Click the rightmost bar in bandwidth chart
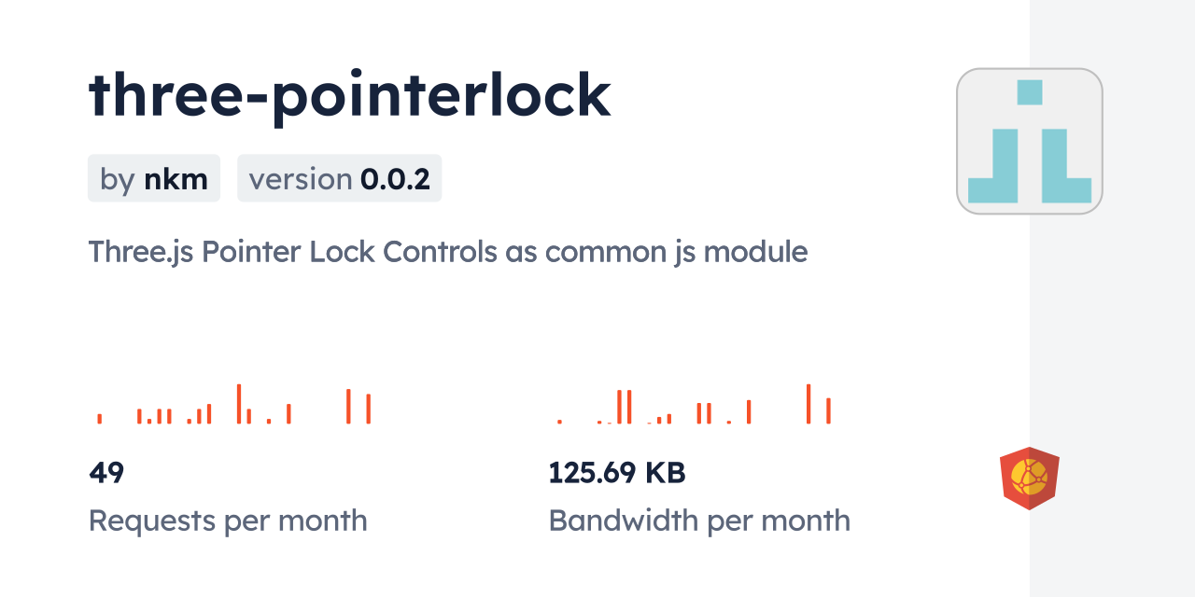The width and height of the screenshot is (1195, 597). coord(828,410)
